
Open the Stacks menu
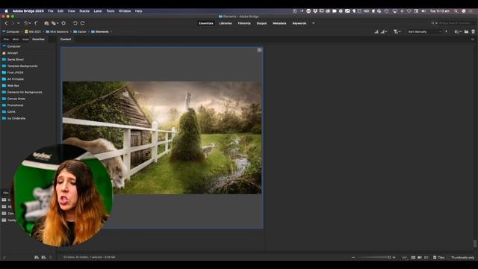84,11
